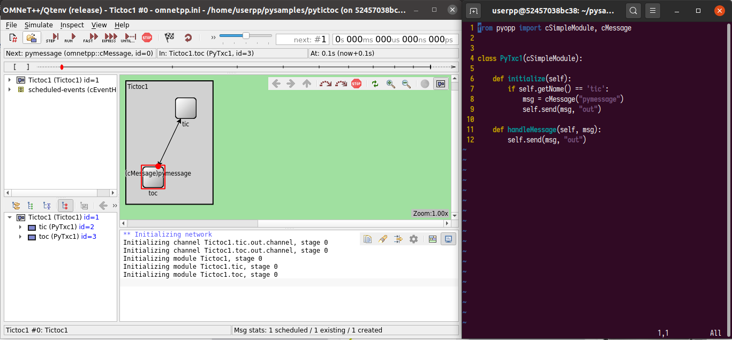The height and width of the screenshot is (340, 732).
Task: Click the log Find icon
Action: 382,239
